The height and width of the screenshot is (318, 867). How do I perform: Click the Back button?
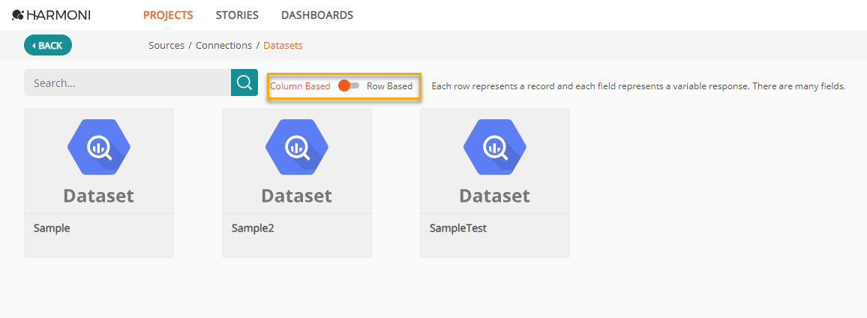coord(48,45)
